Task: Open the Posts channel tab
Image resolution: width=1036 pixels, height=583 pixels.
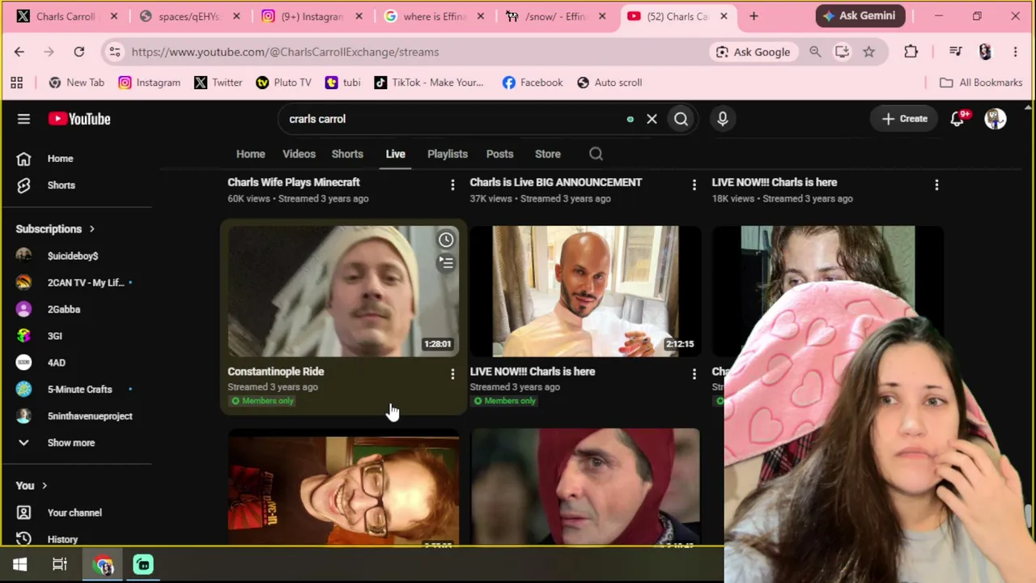Action: tap(499, 154)
